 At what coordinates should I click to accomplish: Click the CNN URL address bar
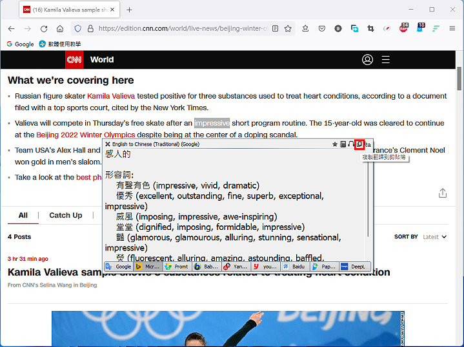tap(182, 28)
